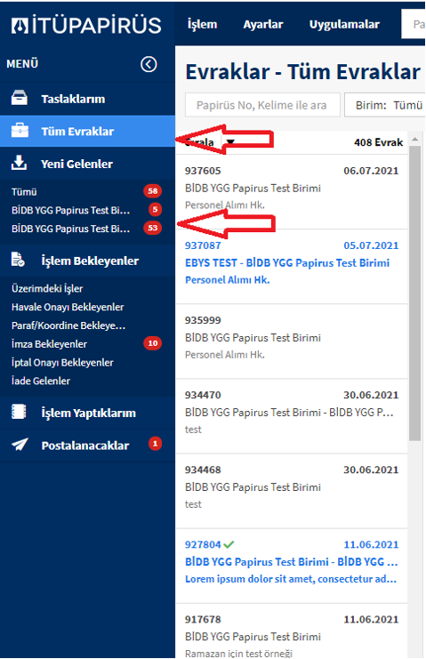The width and height of the screenshot is (426, 659).
Task: Click the Evraklar - Tüm Evraklar heading
Action: click(x=303, y=72)
